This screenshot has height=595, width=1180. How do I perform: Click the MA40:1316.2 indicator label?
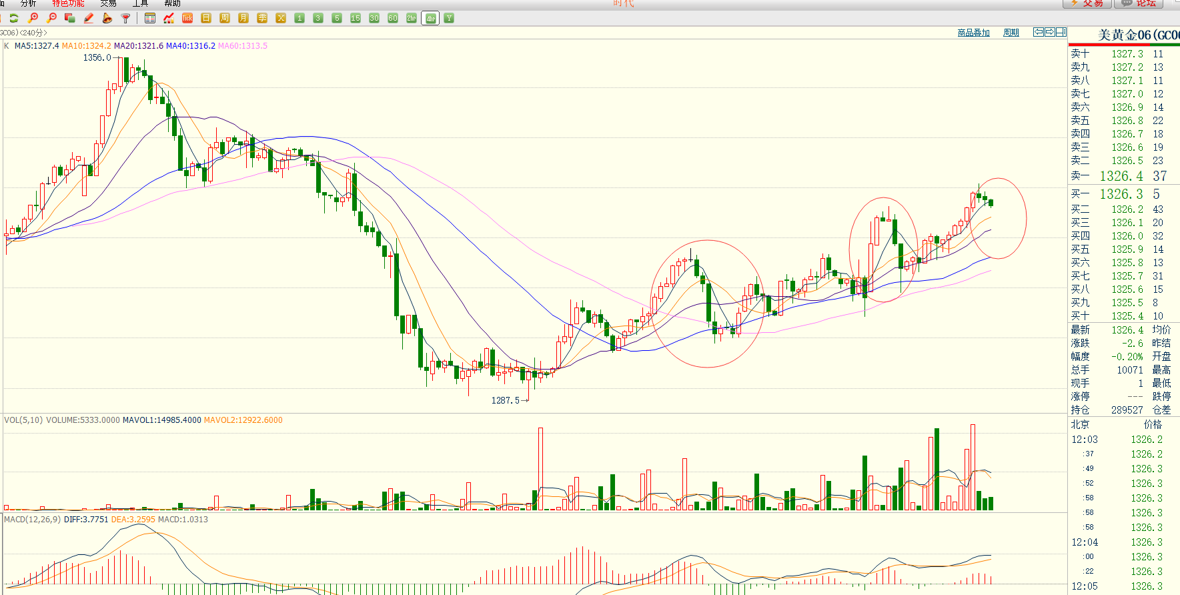[x=191, y=46]
